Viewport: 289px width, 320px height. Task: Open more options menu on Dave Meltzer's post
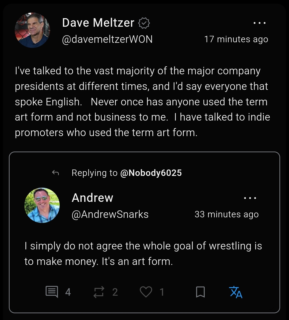pyautogui.click(x=259, y=23)
